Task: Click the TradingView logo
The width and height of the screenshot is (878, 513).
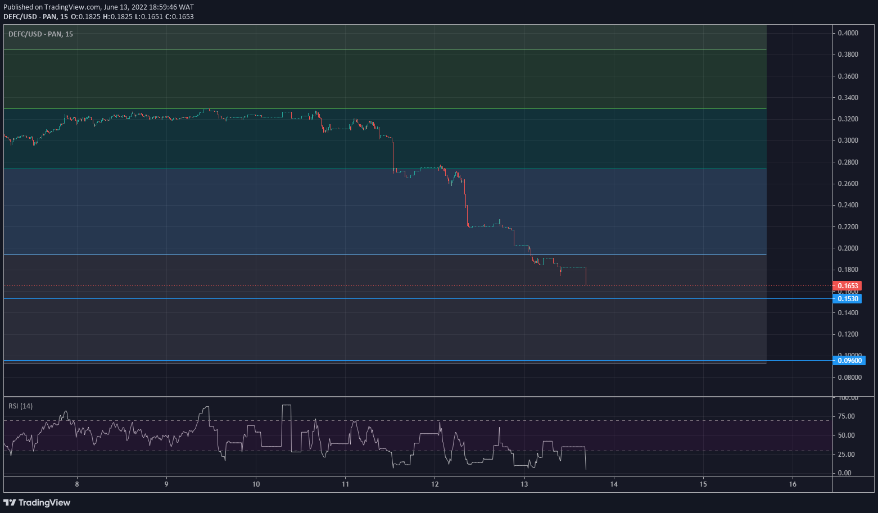Action: click(37, 502)
